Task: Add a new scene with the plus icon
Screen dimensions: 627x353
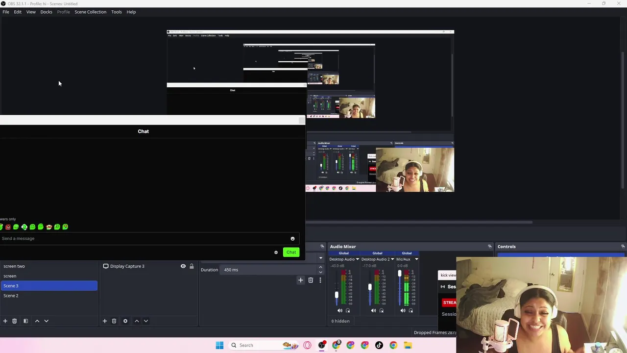Action: 5,321
